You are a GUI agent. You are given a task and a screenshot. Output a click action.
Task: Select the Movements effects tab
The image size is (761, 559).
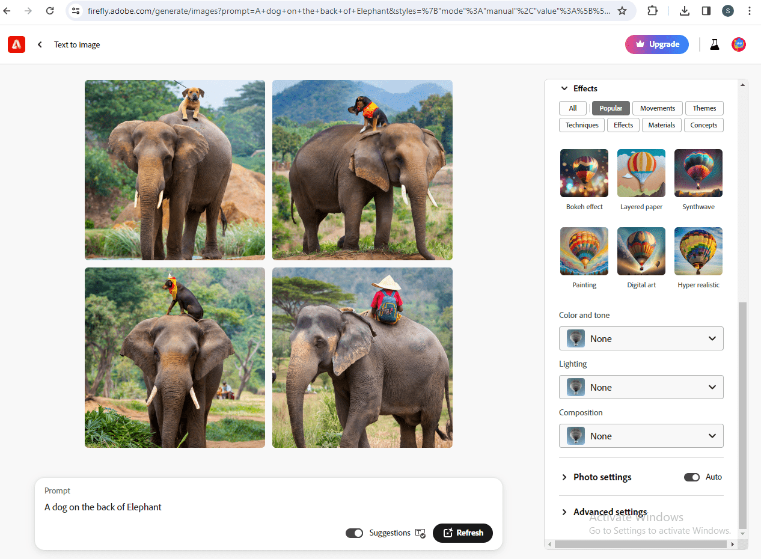[x=658, y=108]
